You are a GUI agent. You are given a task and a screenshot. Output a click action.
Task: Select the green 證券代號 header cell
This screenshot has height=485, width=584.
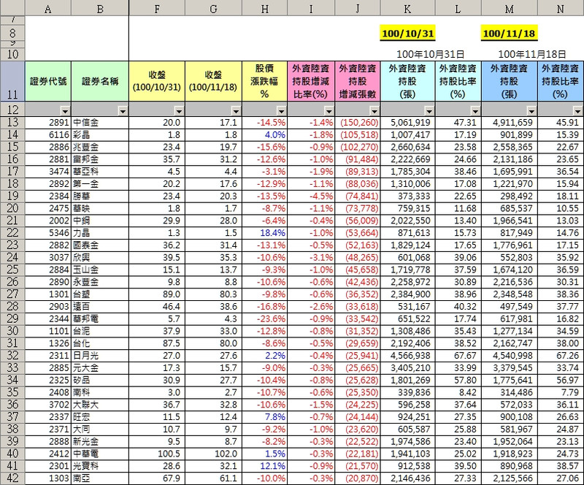[48, 81]
